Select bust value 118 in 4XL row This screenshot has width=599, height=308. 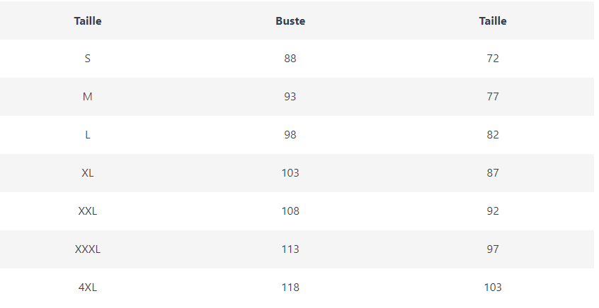[x=290, y=288]
